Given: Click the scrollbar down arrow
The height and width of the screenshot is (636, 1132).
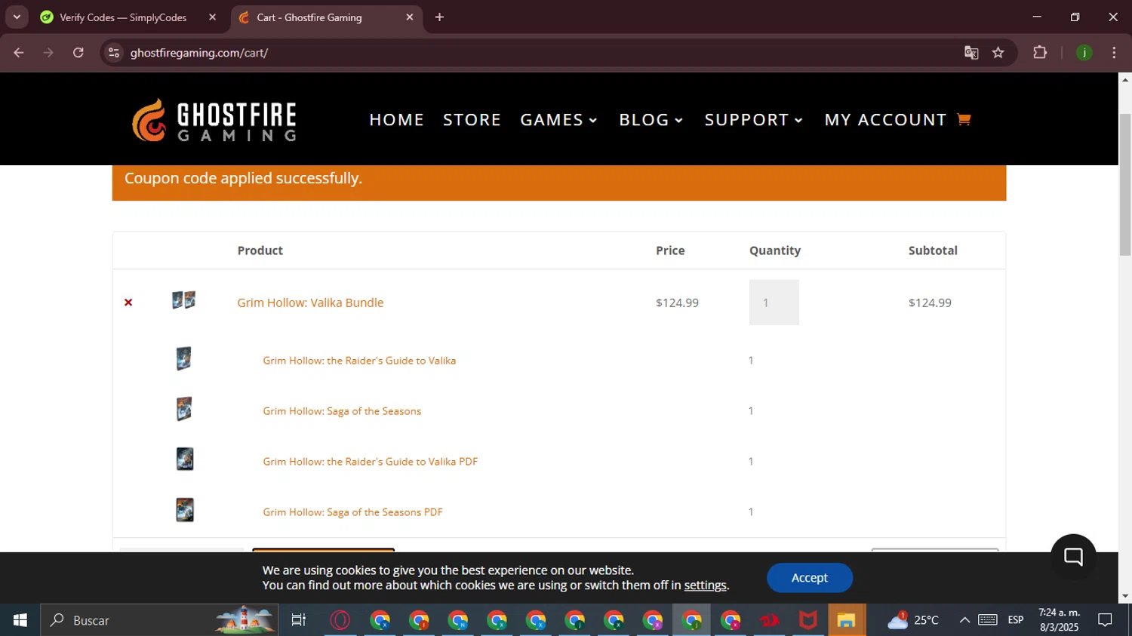Looking at the screenshot, I should coord(1125,596).
